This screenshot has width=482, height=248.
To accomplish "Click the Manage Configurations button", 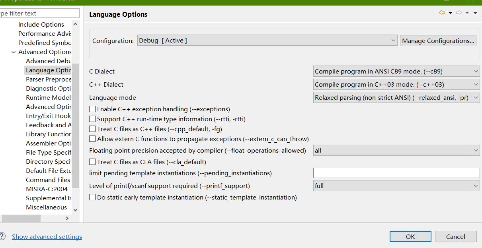I will click(x=438, y=41).
